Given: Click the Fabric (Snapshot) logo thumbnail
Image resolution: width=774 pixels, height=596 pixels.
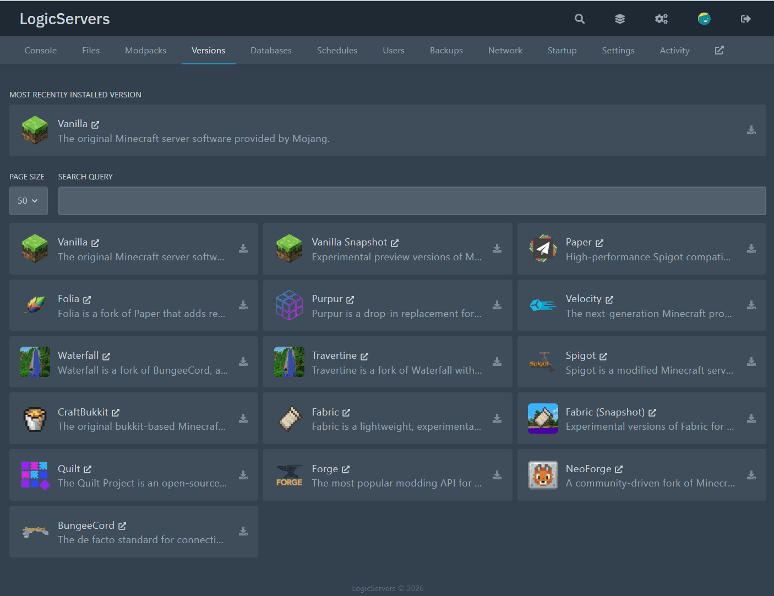Looking at the screenshot, I should tap(543, 418).
